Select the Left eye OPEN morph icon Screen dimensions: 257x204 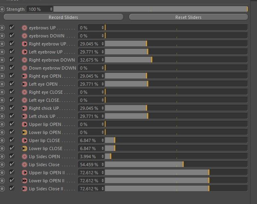25,84
